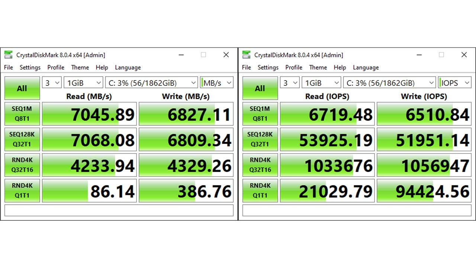Viewport: 476px width, 267px height.
Task: Open the File menu in the MB/s window
Action: (8, 67)
